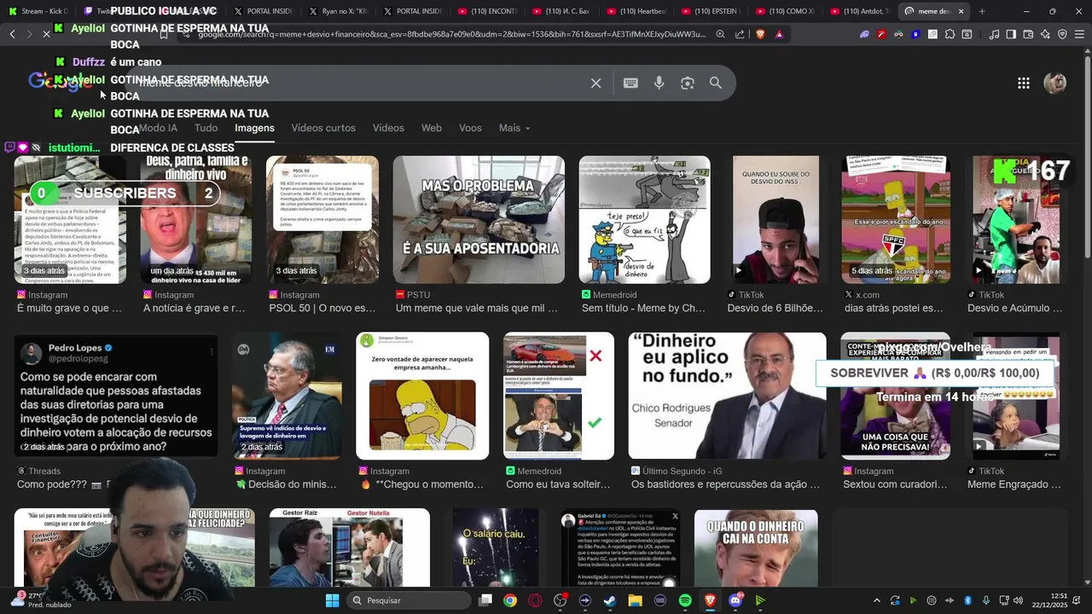Click the browser address bar URL
The image size is (1092, 614).
[x=450, y=34]
